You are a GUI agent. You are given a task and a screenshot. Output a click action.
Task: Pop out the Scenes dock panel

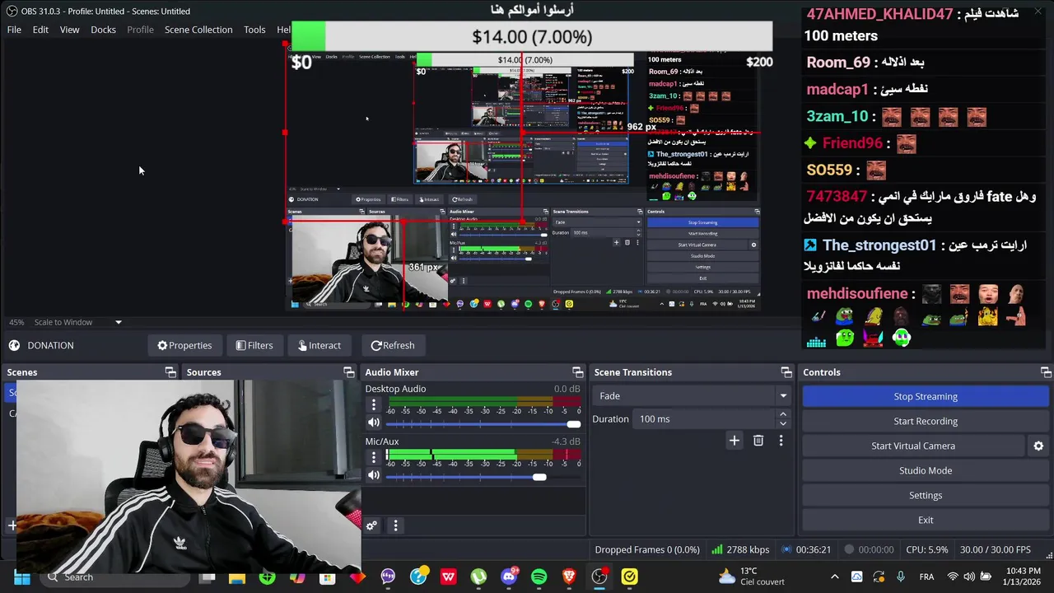(170, 372)
